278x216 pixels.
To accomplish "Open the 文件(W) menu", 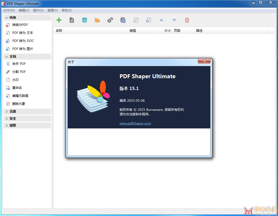I will (9, 10).
